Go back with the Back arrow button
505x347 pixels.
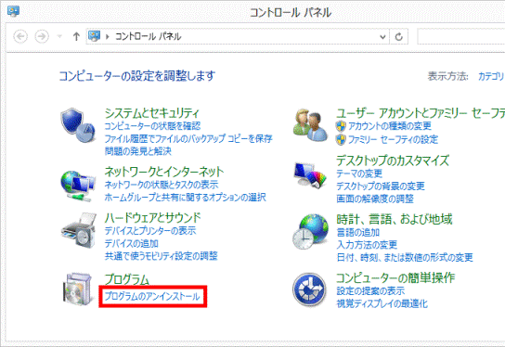click(20, 36)
